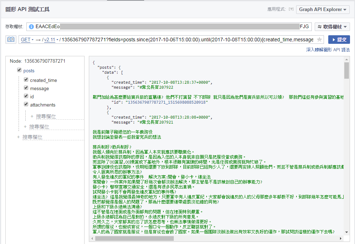Open the GET HTTP method dropdown
355x244 pixels.
point(27,40)
